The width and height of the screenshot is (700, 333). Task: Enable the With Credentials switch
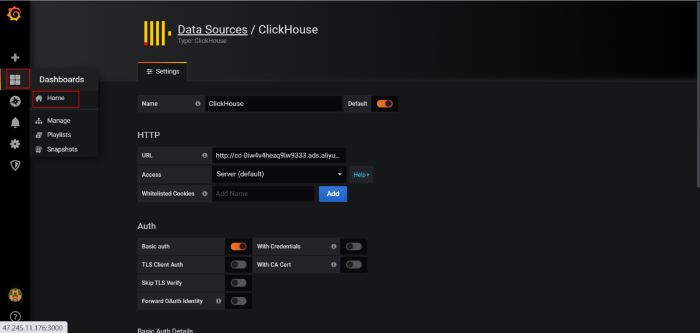point(353,247)
